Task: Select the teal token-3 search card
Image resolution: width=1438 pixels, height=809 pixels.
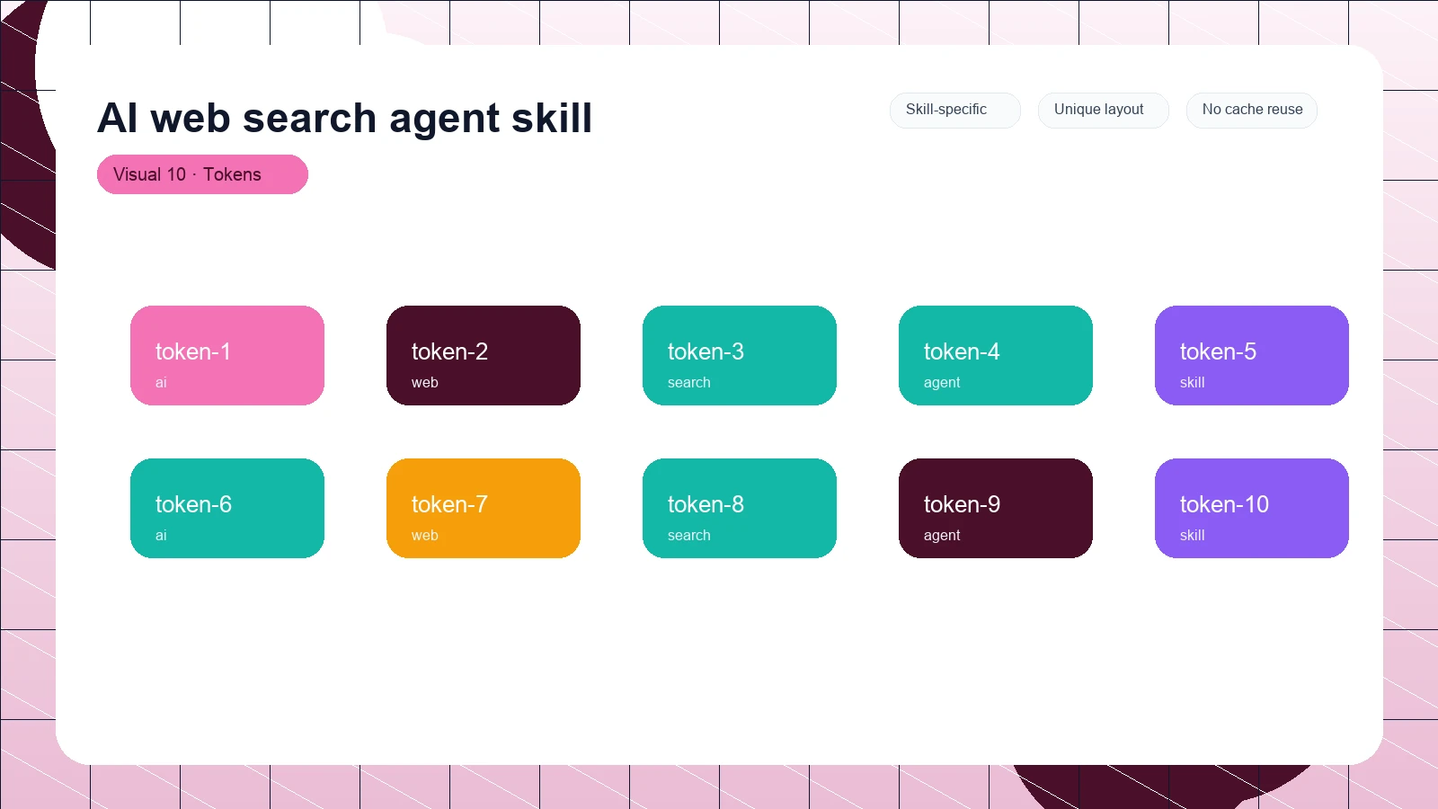Action: point(740,355)
